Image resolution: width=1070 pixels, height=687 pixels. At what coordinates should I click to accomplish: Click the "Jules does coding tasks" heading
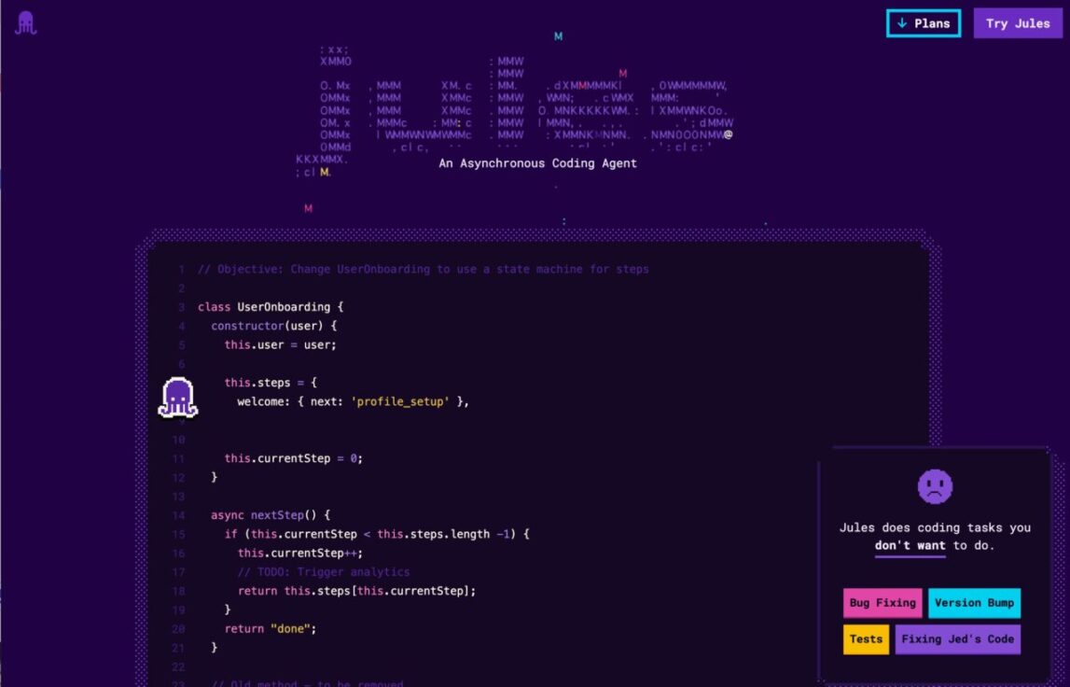click(936, 527)
